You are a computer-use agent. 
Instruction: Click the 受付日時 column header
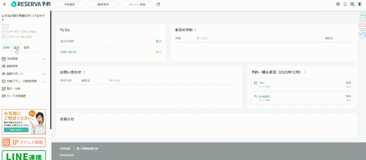click(x=66, y=81)
